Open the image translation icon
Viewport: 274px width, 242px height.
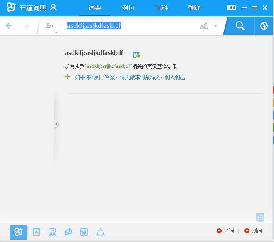click(52, 232)
